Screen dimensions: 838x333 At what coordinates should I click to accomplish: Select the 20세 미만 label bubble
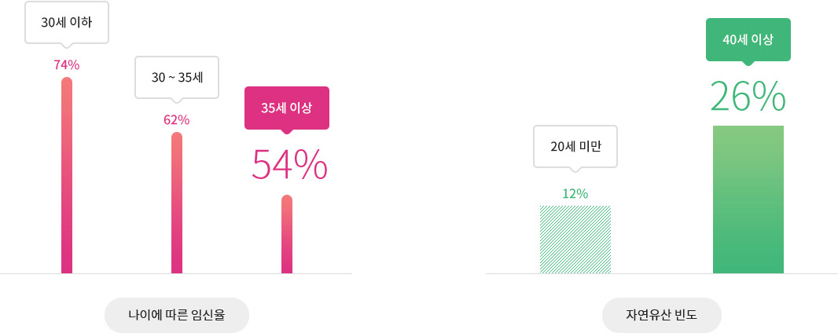(x=575, y=147)
